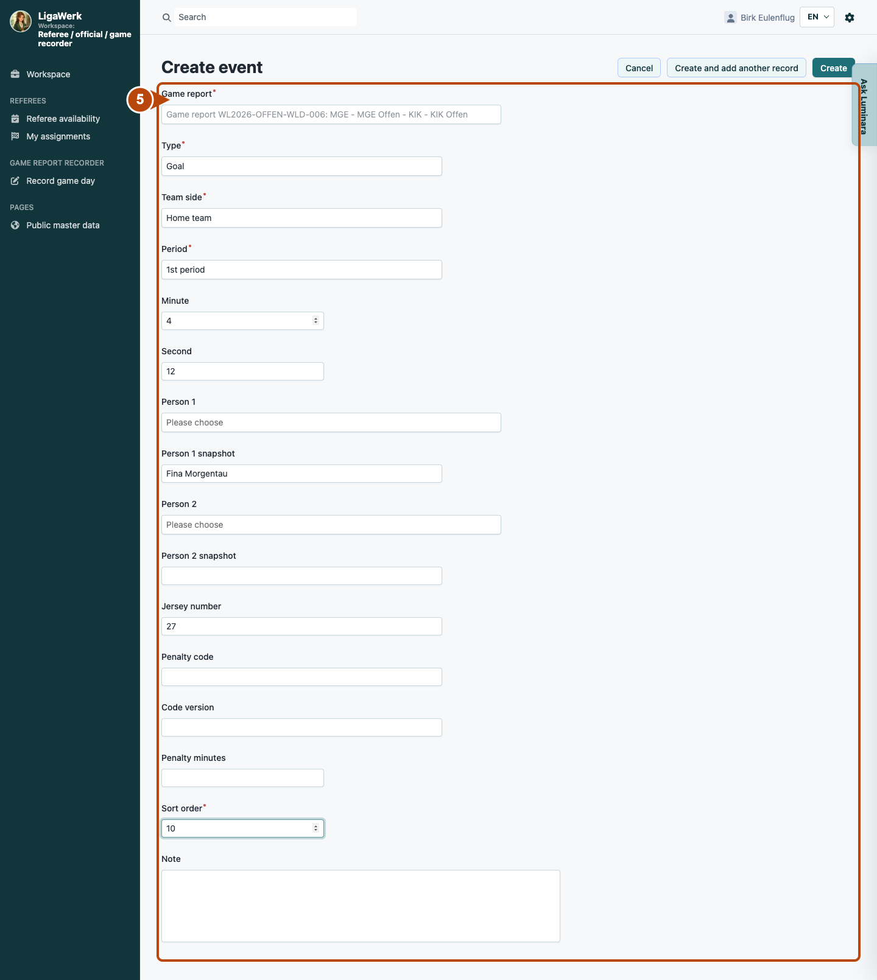877x980 pixels.
Task: Click the Person 1 snapshot field
Action: (301, 474)
